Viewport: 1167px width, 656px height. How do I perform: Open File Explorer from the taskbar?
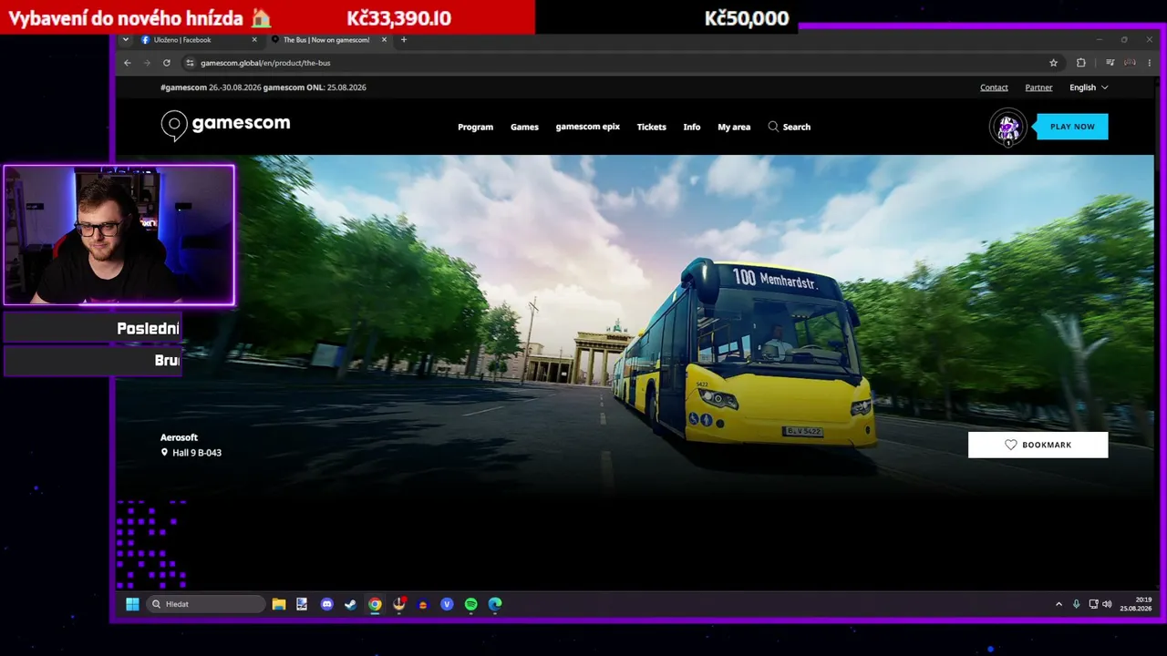279,604
